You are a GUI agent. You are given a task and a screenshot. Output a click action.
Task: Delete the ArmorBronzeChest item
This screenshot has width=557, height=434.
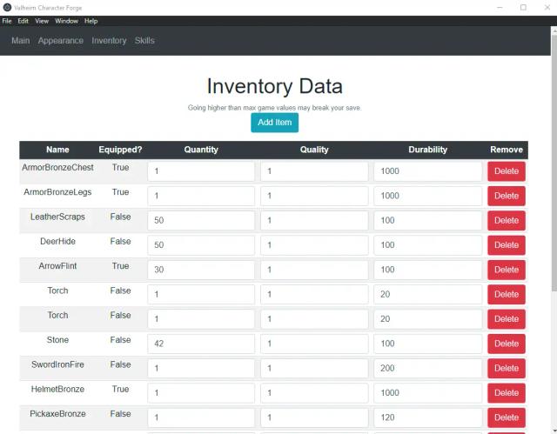tap(507, 171)
